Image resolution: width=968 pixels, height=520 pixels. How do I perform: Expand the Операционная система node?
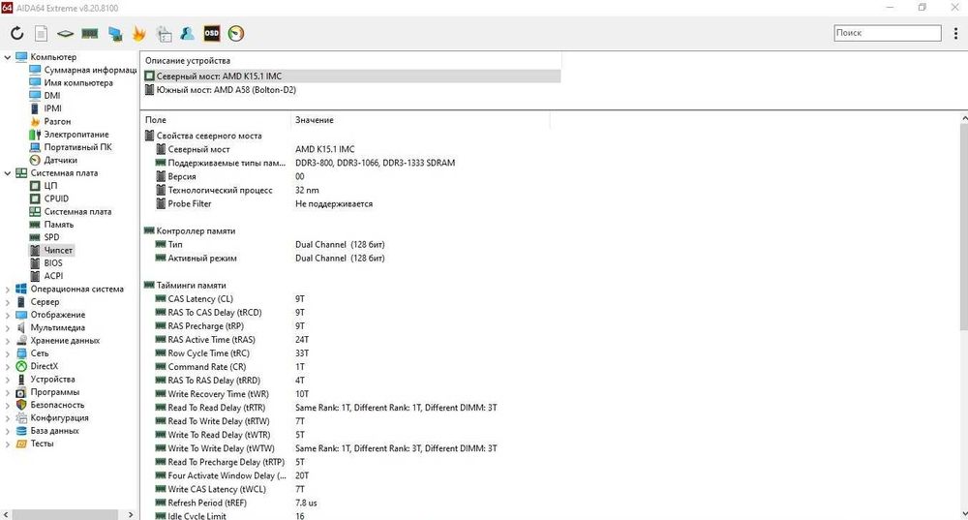tap(8, 289)
